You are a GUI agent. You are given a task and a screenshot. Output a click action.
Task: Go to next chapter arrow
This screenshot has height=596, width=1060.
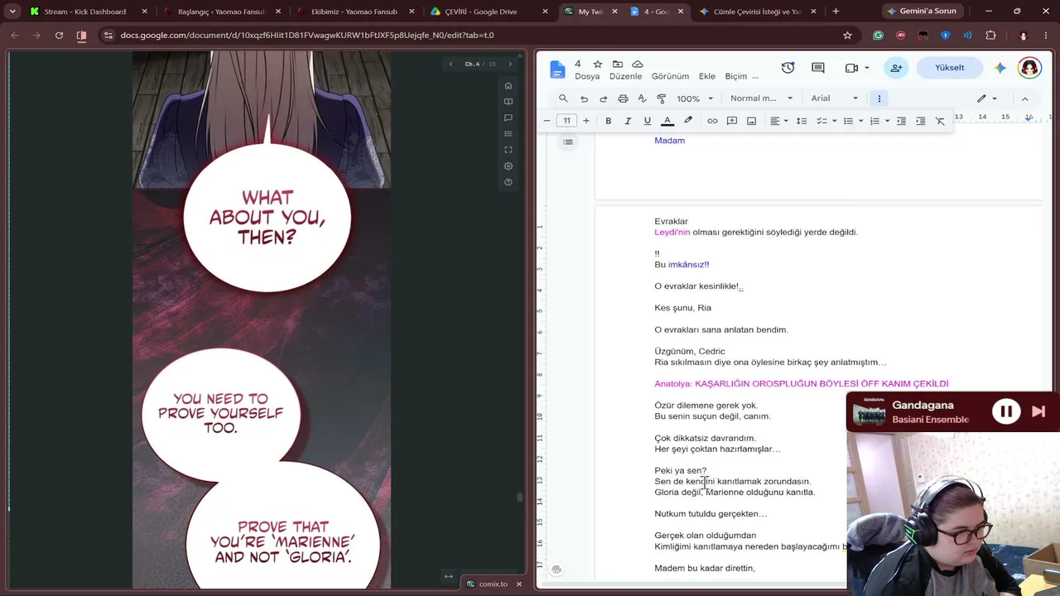tap(510, 64)
